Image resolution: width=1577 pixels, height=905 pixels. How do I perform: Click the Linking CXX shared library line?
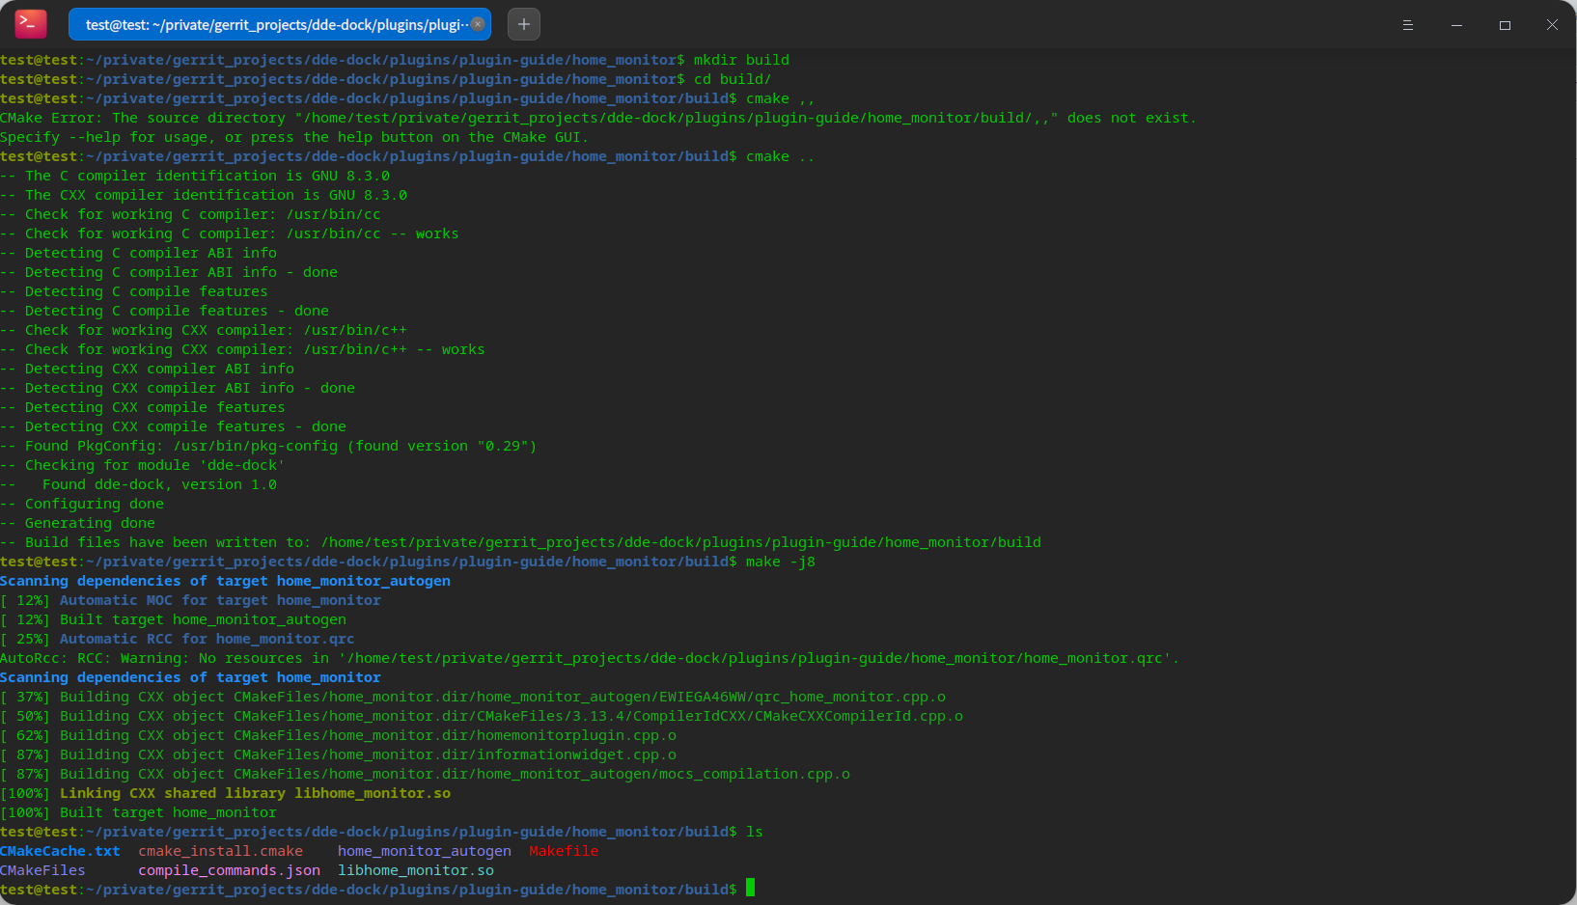[225, 793]
